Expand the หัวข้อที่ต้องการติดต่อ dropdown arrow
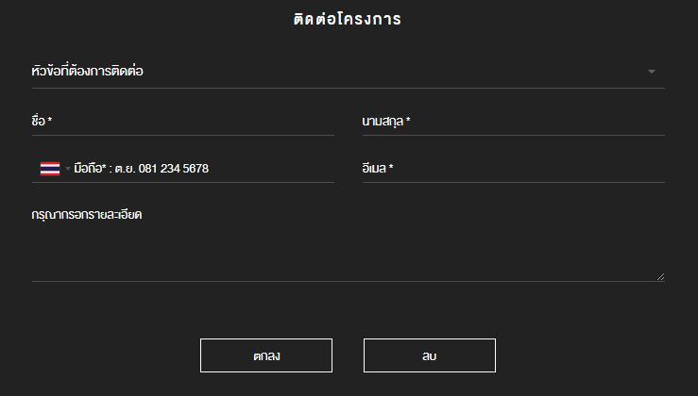Viewport: 698px width, 396px height. tap(651, 72)
